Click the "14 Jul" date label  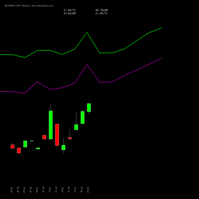(x=56, y=190)
